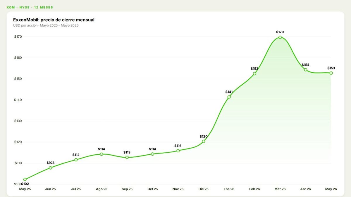This screenshot has width=351, height=197.
Task: Click the $160 y-axis label
Action: (x=18, y=58)
